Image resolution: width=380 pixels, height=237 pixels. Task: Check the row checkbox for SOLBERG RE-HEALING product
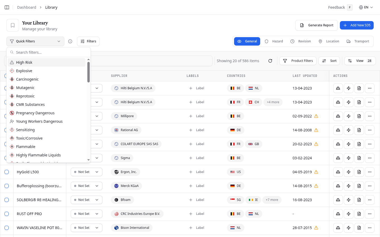[x=7, y=200]
